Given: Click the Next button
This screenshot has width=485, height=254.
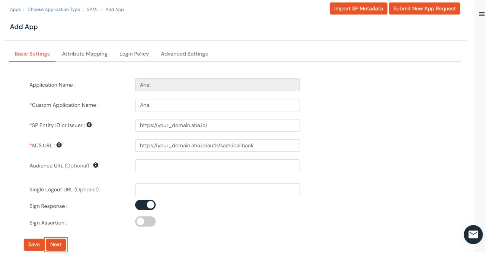Looking at the screenshot, I should coord(56,245).
